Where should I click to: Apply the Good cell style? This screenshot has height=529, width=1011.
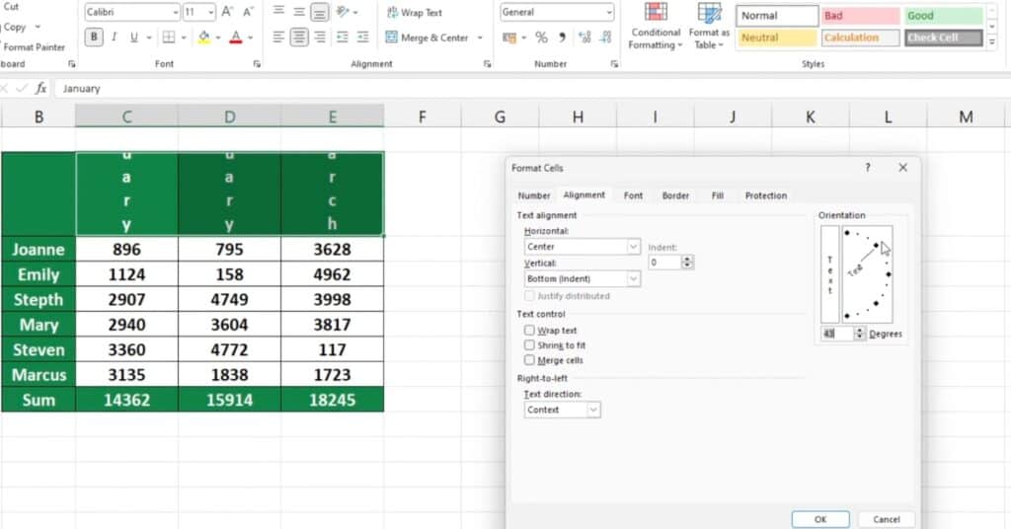point(944,16)
